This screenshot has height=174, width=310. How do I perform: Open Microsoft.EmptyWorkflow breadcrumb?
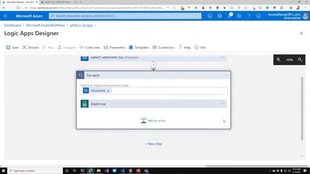pos(45,25)
